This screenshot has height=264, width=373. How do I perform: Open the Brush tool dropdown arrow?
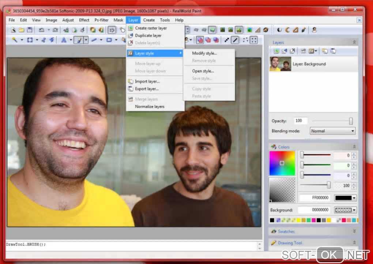click(x=86, y=40)
